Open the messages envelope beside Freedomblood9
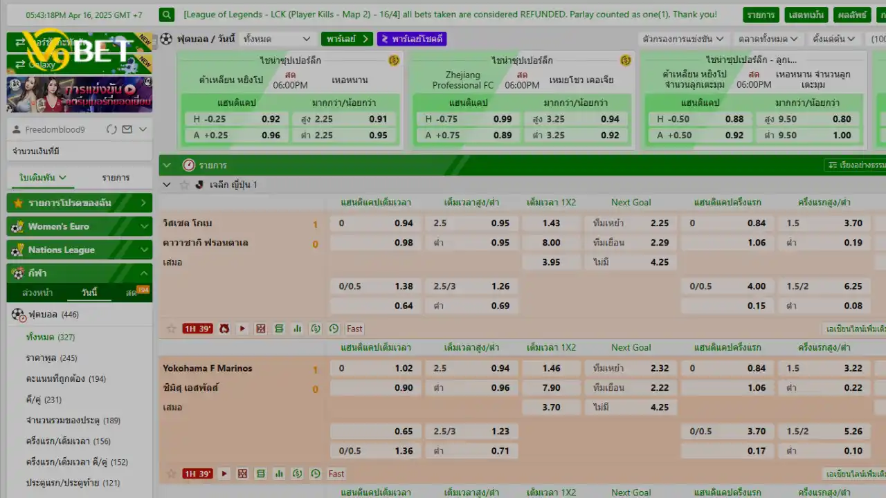 (x=127, y=129)
